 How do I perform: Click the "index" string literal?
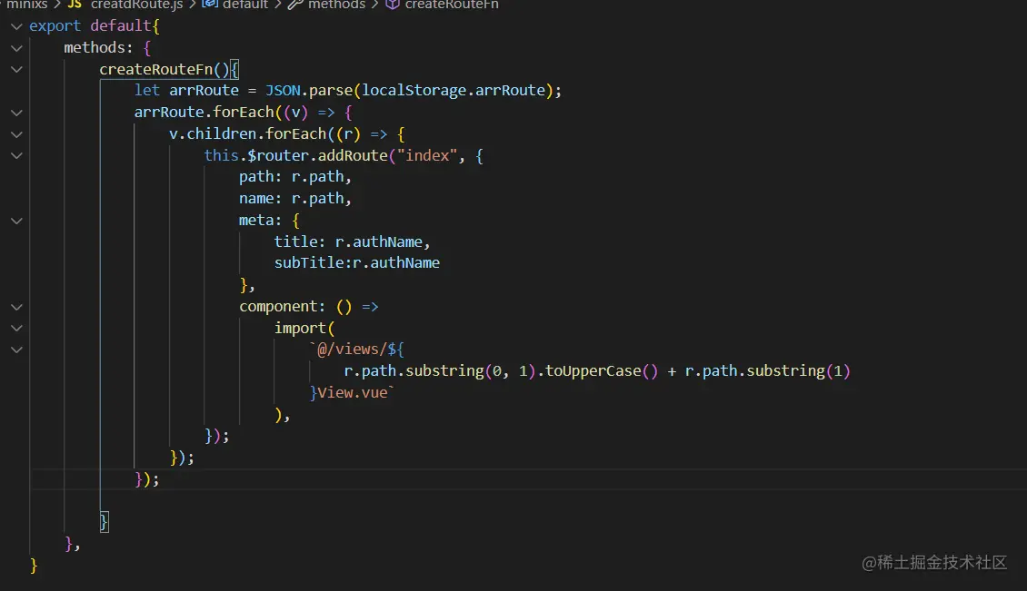coord(427,156)
